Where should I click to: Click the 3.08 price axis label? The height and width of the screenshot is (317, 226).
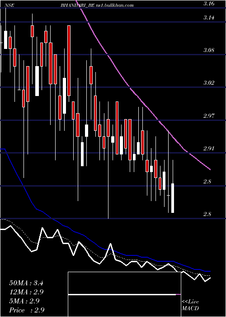tap(209, 50)
